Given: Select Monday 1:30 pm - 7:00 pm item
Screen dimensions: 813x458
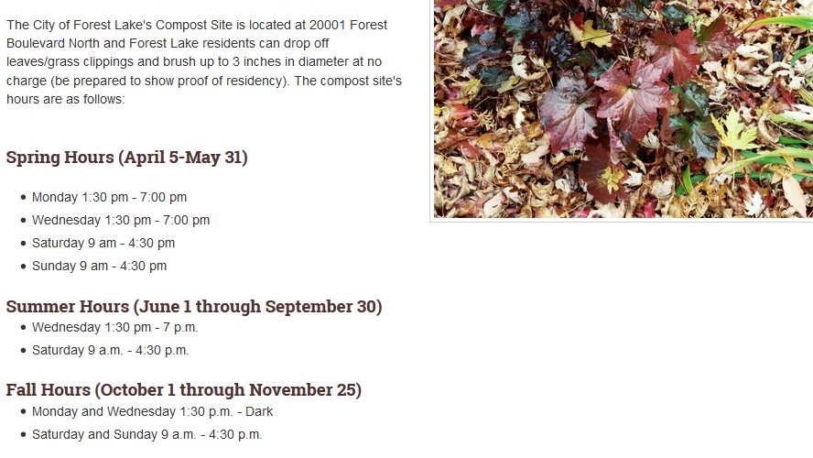Looking at the screenshot, I should coord(109,197).
